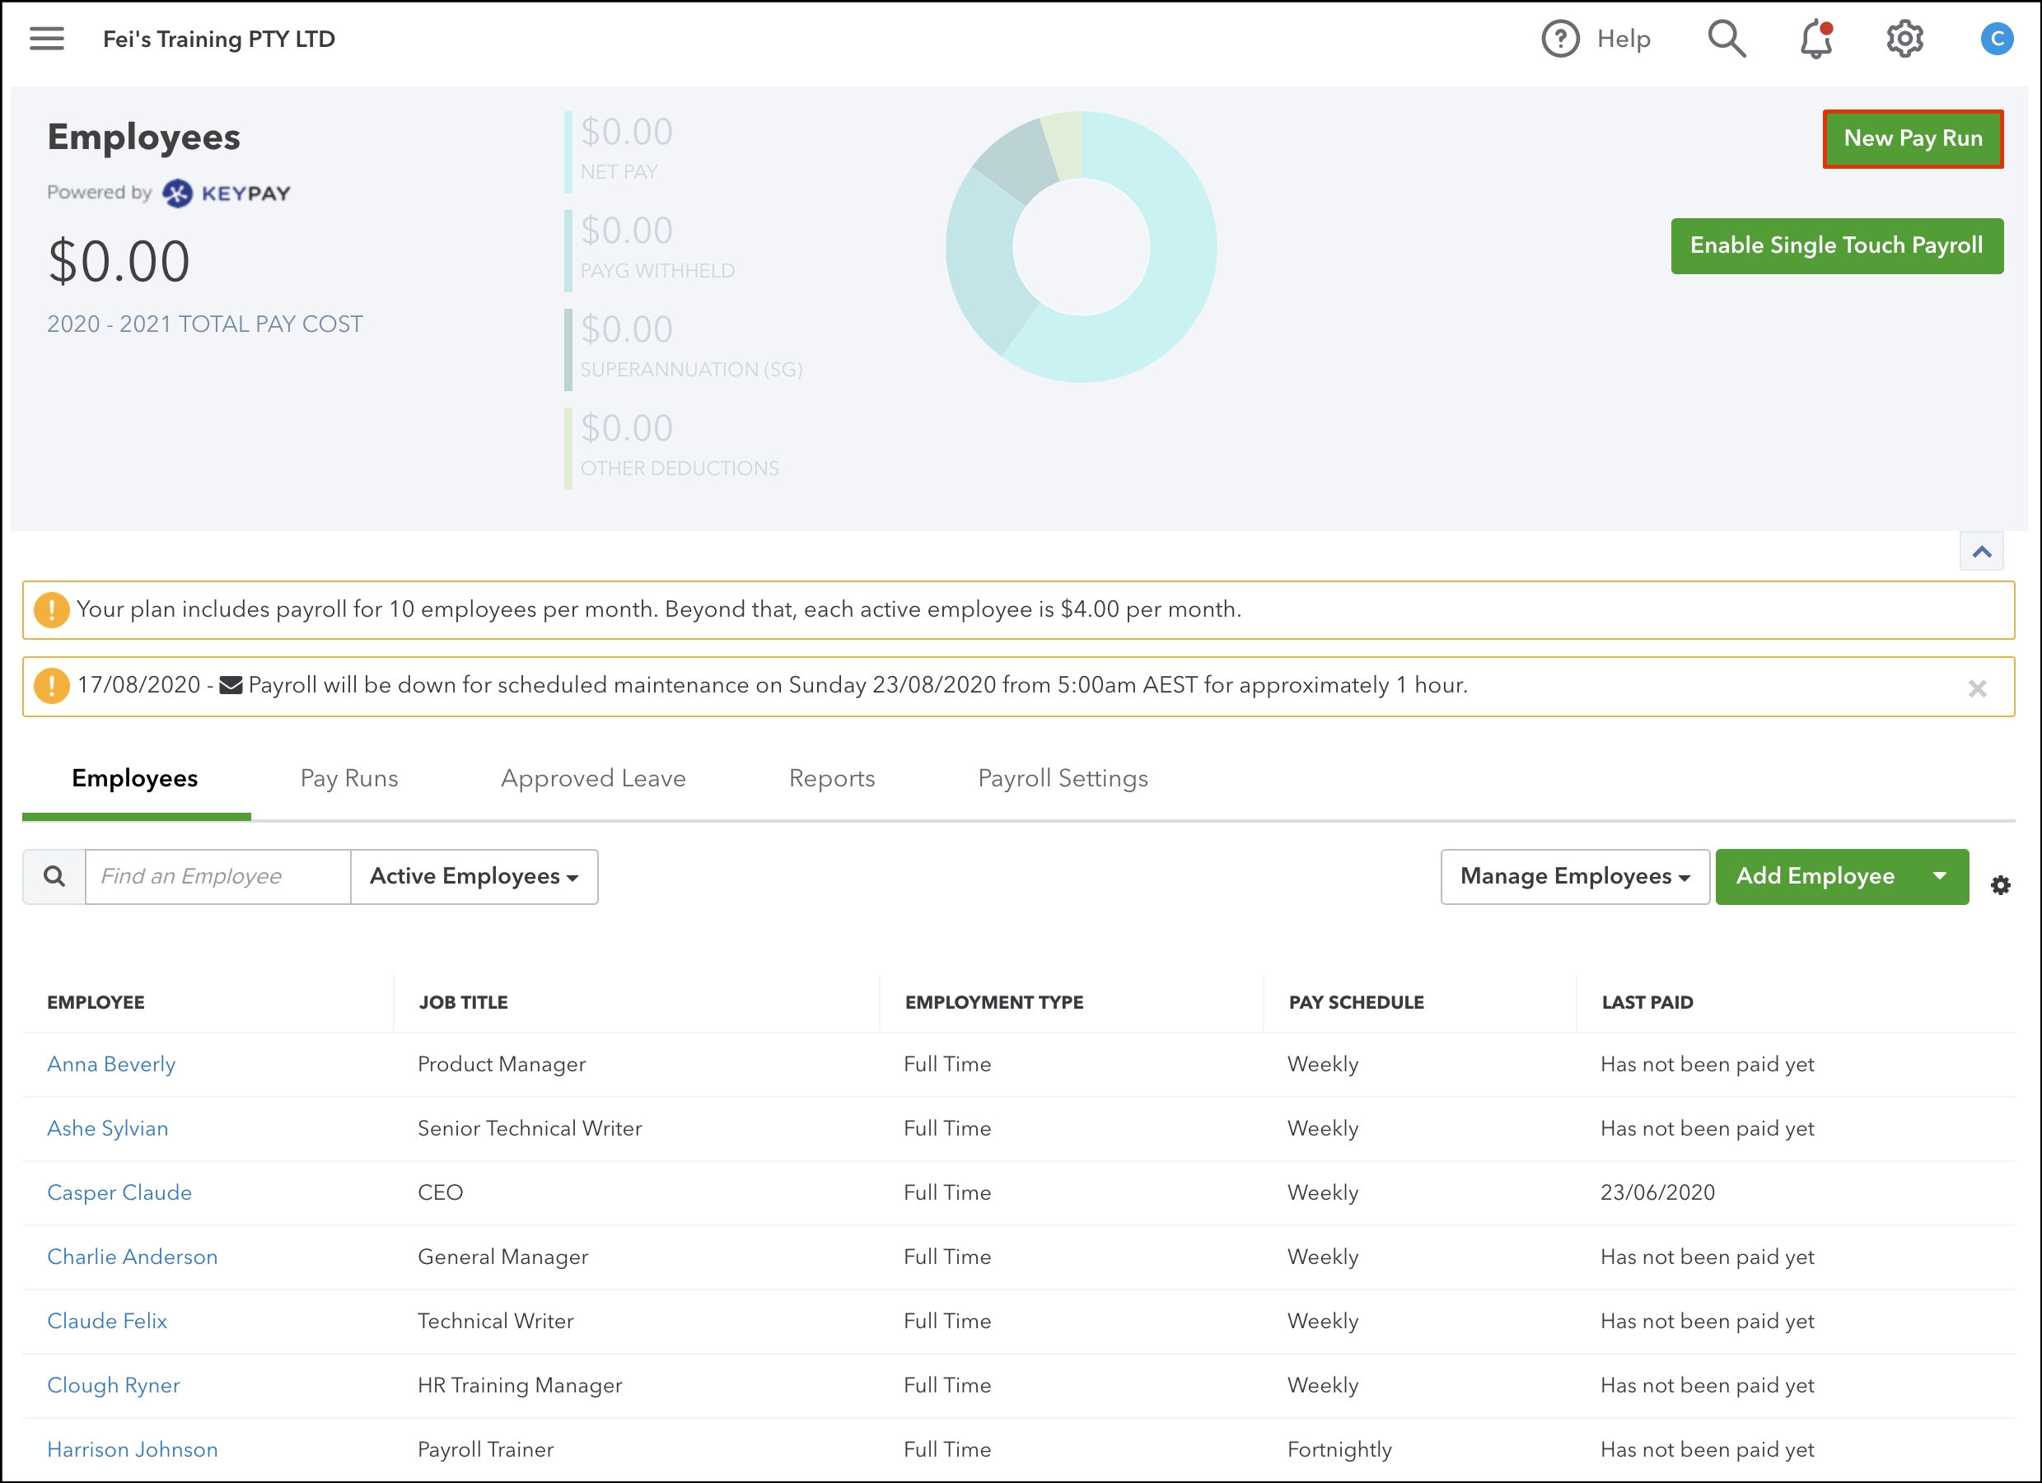Open the Active Employees filter dropdown
Image resolution: width=2042 pixels, height=1483 pixels.
click(x=474, y=876)
